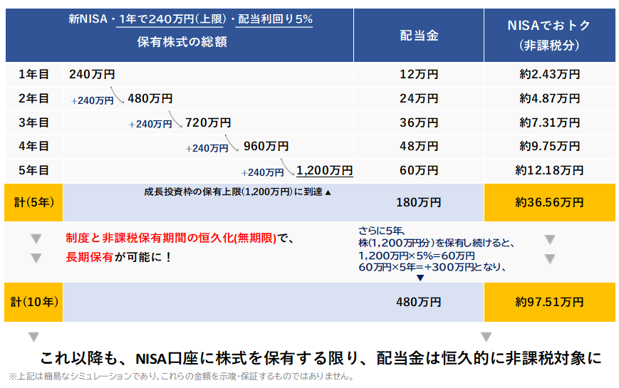The height and width of the screenshot is (388, 619).
Task: Click the gray triangle below the 計(10年) cell
Action: [x=33, y=337]
